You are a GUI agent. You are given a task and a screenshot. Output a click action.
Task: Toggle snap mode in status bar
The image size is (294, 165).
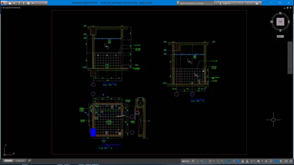198,161
